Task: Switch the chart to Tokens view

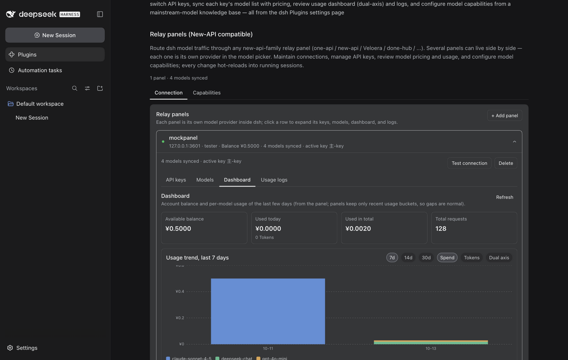Action: point(471,257)
